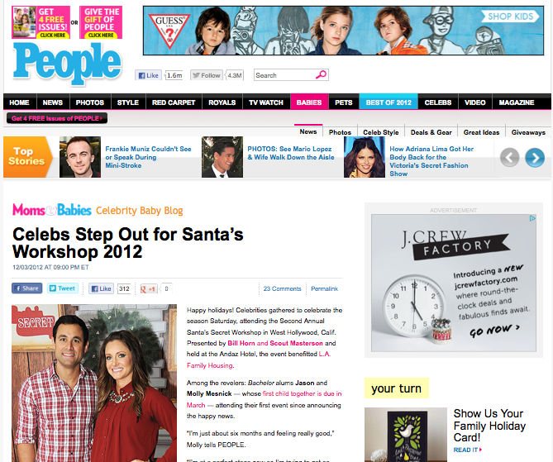Switch to the Celeb Style tab
The image size is (553, 462).
(381, 132)
